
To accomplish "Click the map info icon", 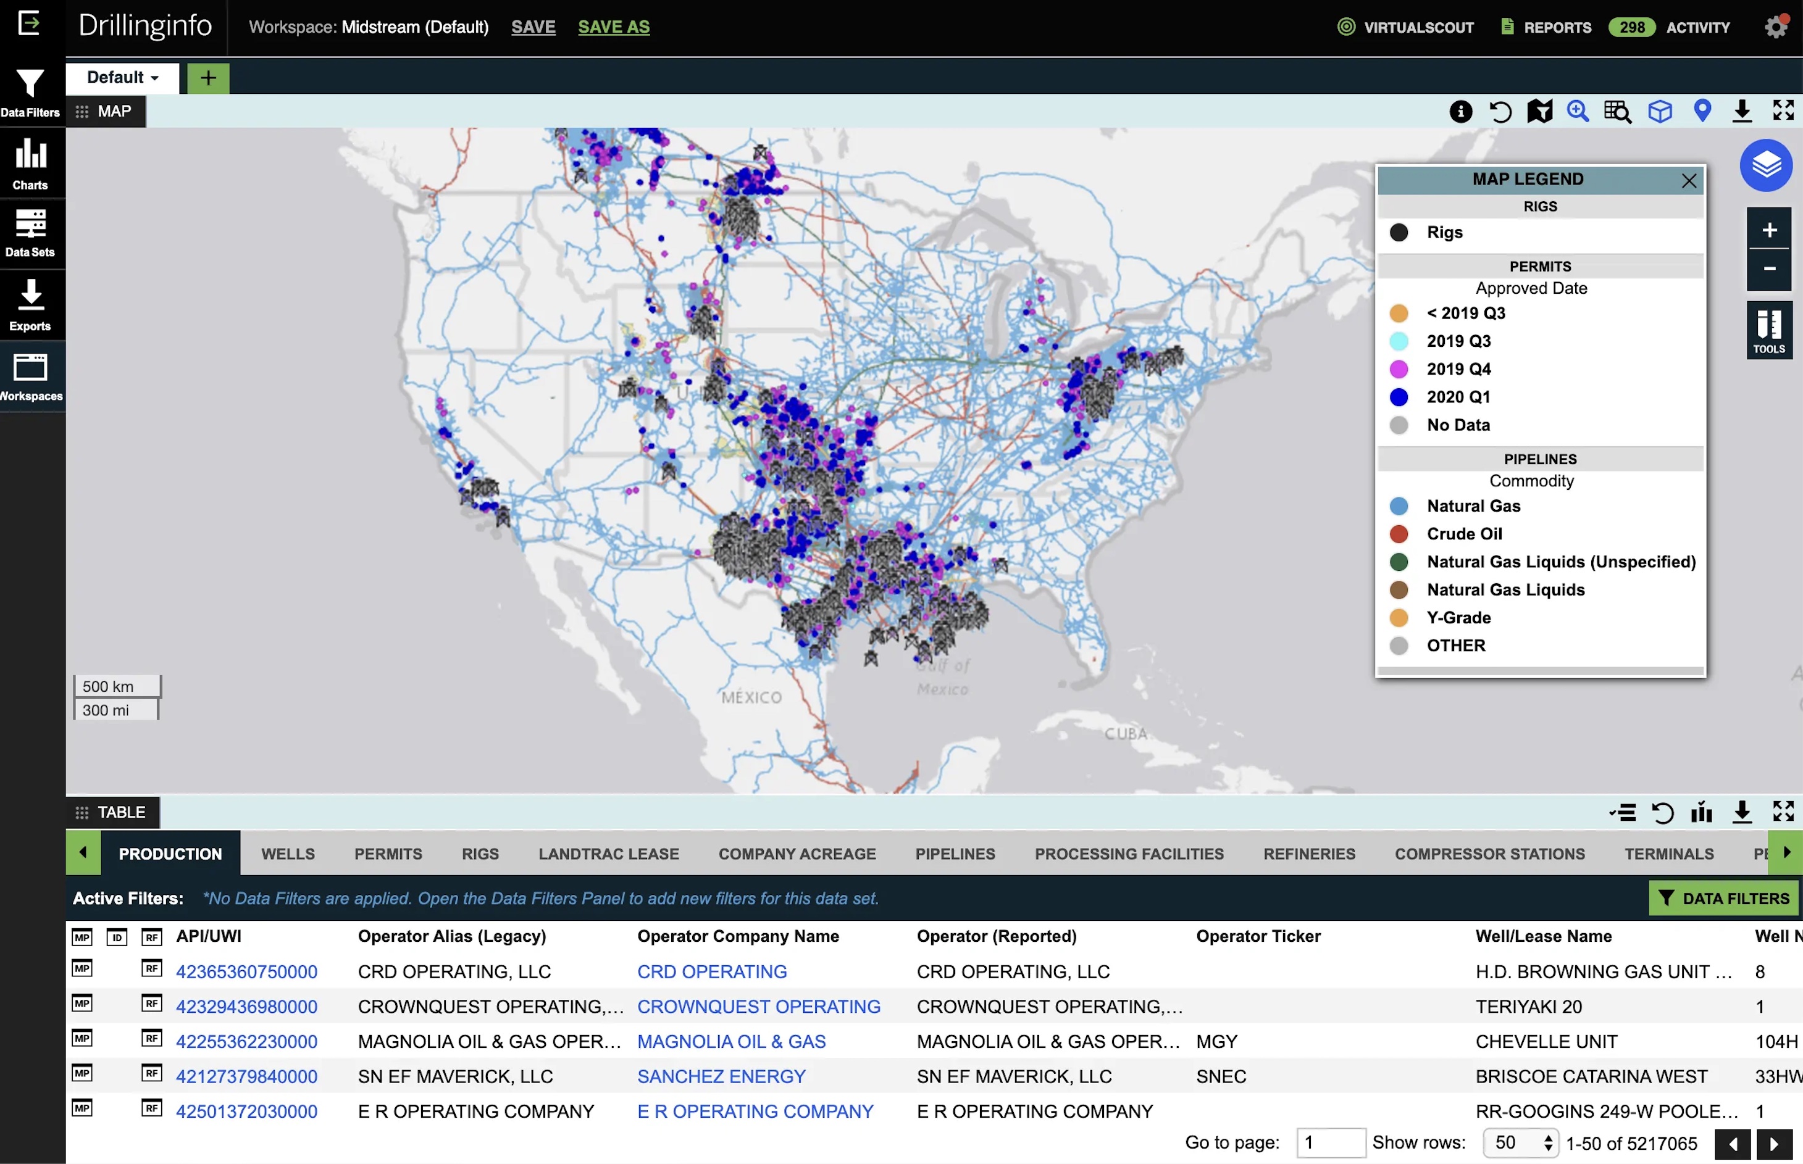I will (x=1460, y=112).
